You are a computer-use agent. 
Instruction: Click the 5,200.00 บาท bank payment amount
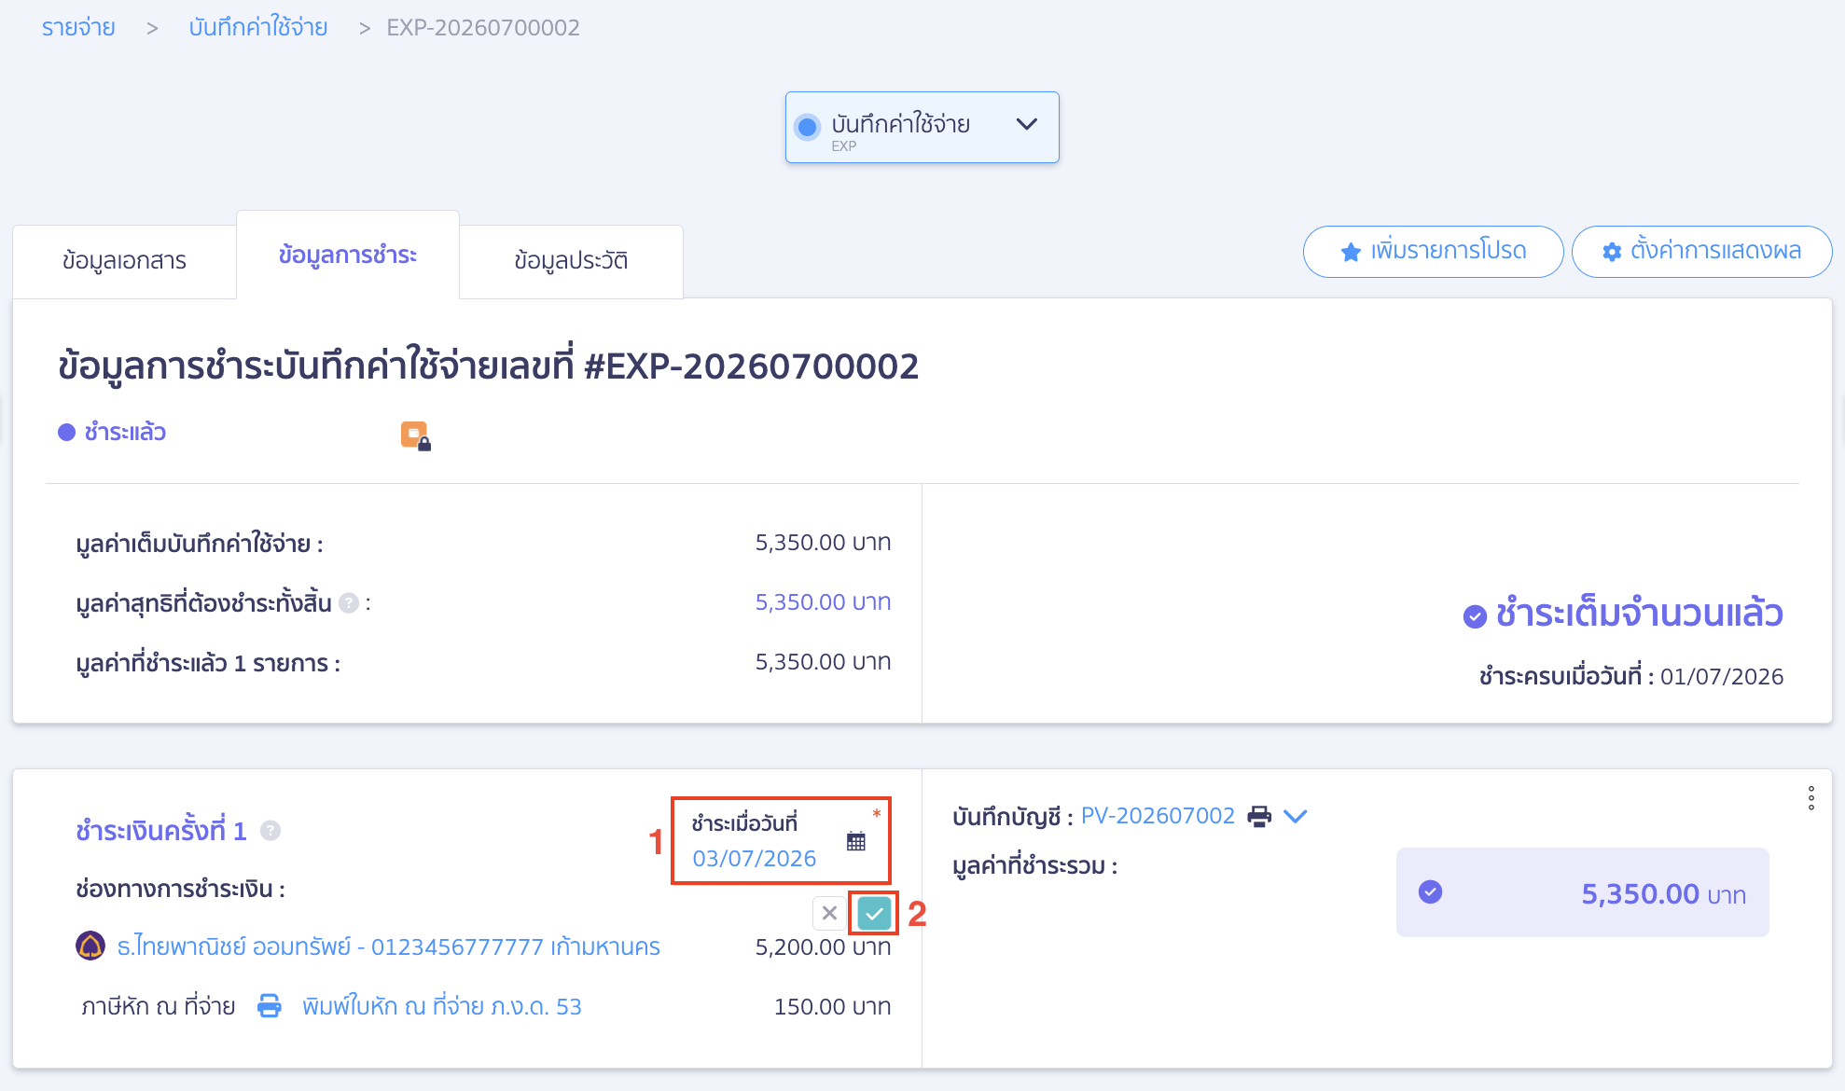pyautogui.click(x=823, y=947)
